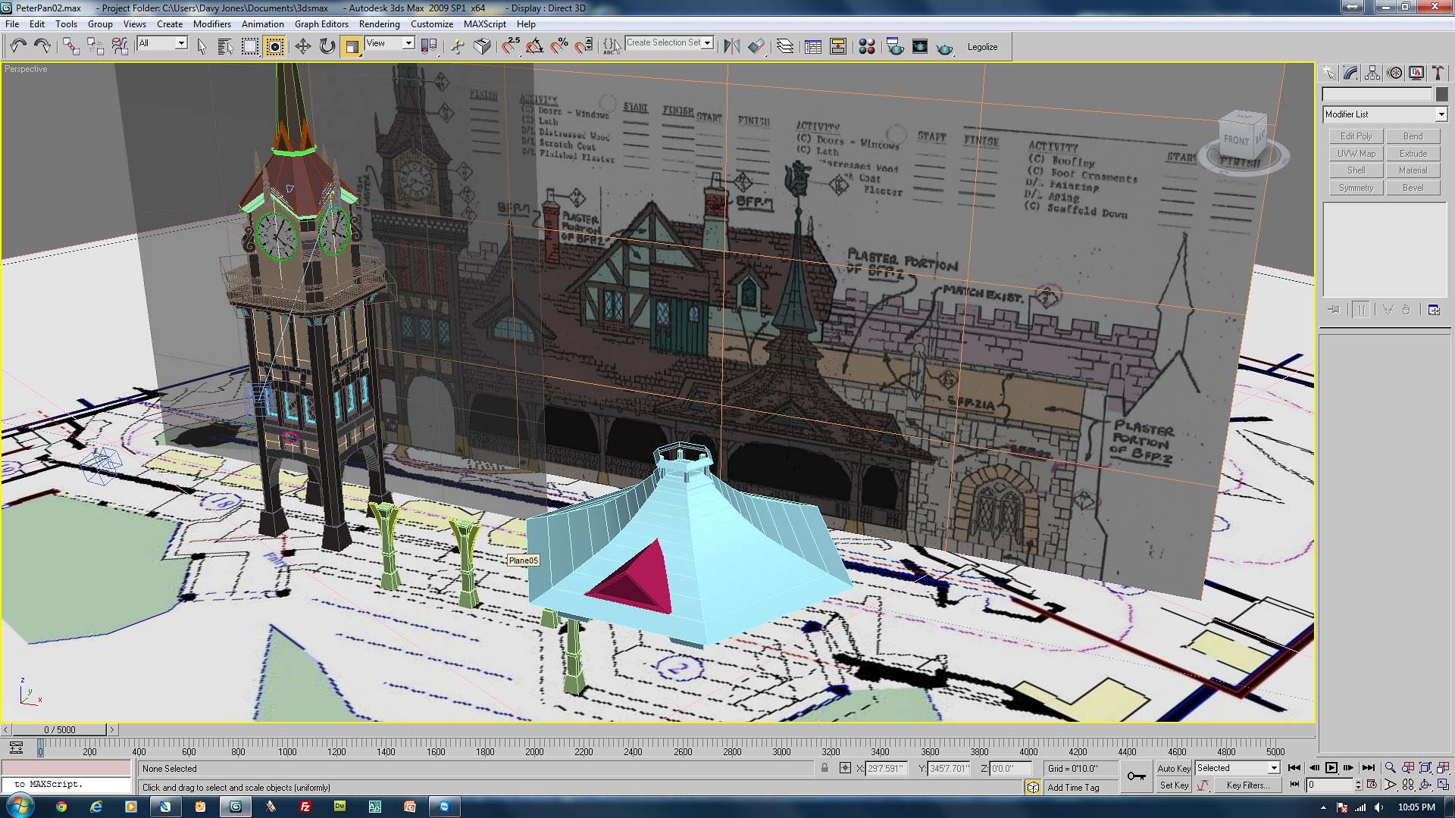Toggle Angle Snap
The height and width of the screenshot is (818, 1455).
pyautogui.click(x=534, y=47)
